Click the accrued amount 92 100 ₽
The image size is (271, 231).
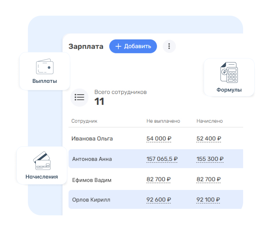click(209, 200)
